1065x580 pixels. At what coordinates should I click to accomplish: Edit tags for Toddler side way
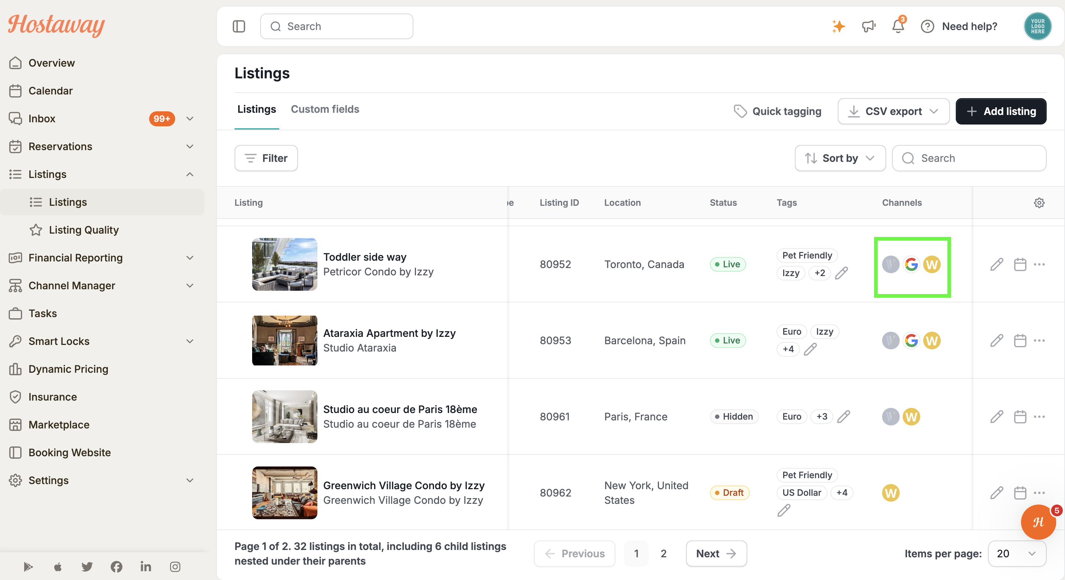(x=841, y=273)
